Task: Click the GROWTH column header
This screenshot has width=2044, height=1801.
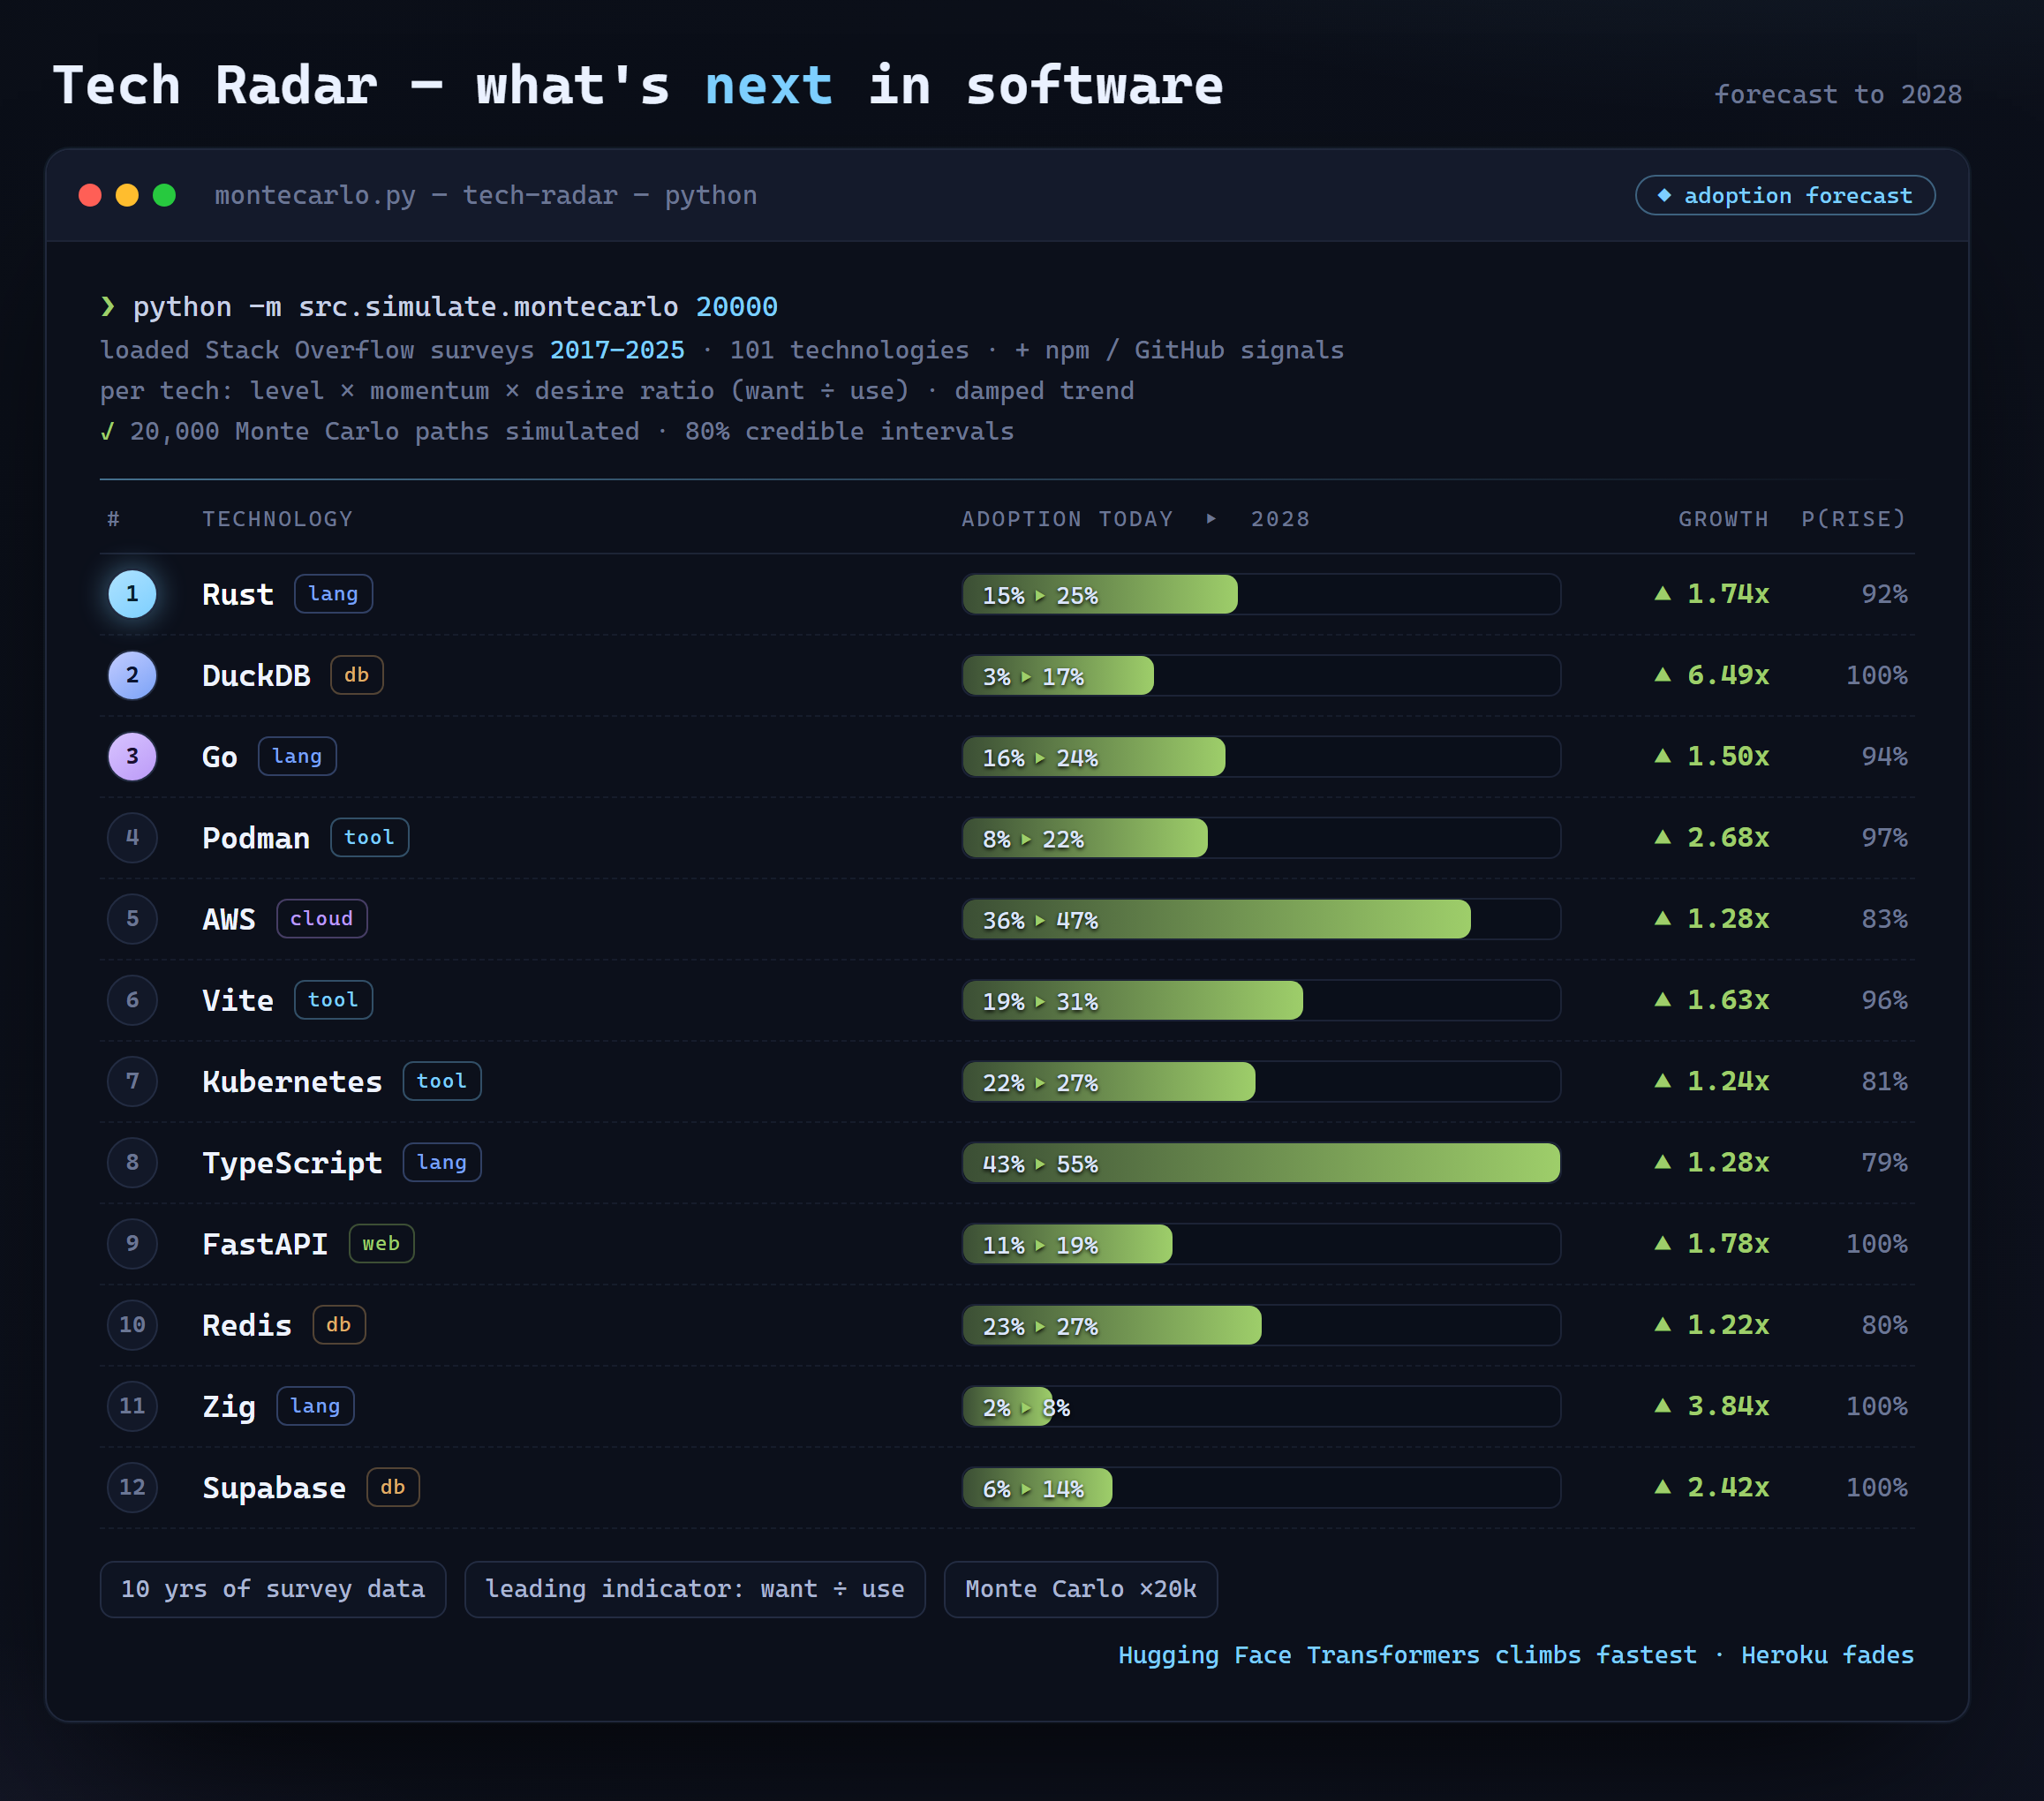Action: click(1723, 519)
